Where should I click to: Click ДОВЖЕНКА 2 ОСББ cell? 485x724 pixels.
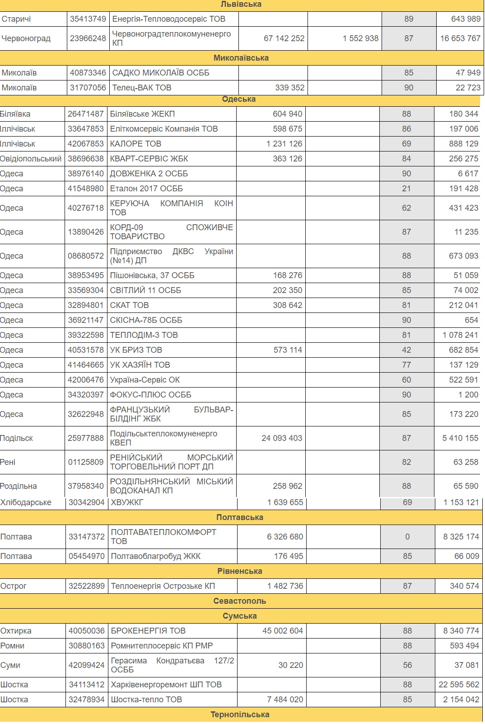(172, 174)
